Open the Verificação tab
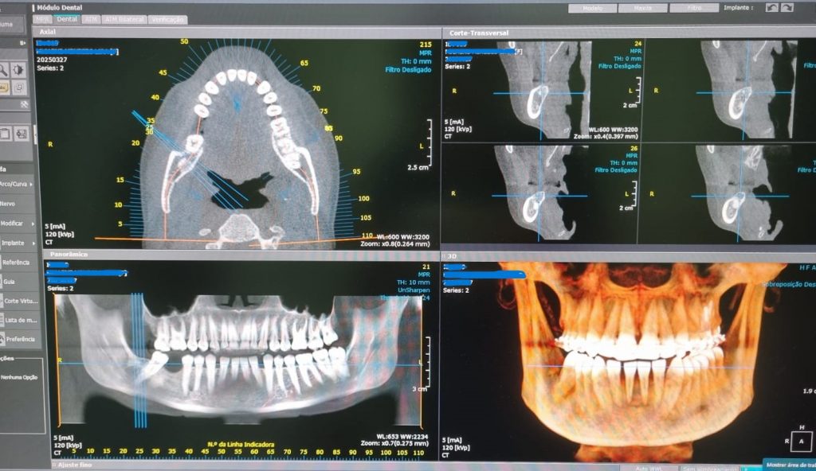The image size is (816, 471). click(x=168, y=19)
